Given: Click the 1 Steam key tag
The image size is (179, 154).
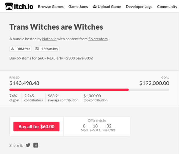Looking at the screenshot, I should pyautogui.click(x=50, y=49).
